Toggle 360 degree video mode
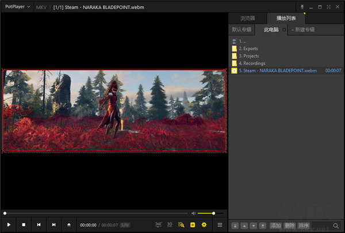Viewport: 345px width, 233px height. (x=159, y=224)
